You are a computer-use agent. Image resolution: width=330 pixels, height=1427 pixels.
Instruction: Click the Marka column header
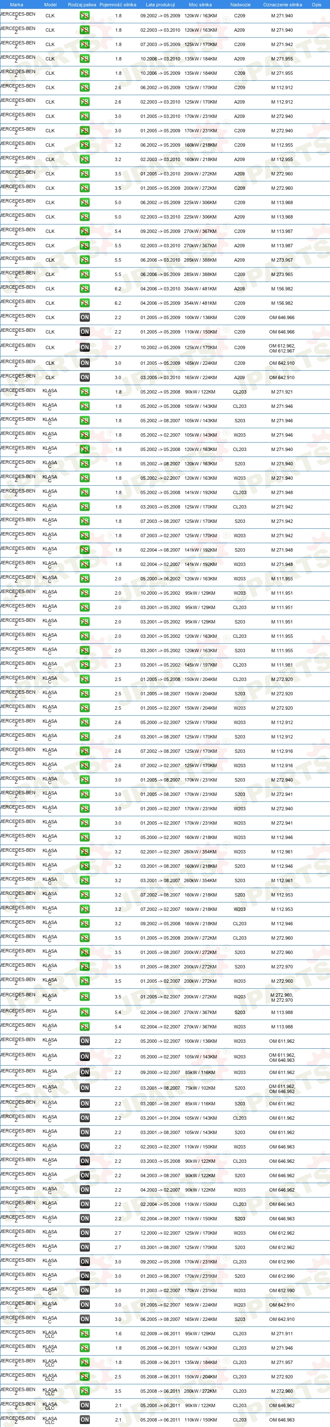coord(16,4)
